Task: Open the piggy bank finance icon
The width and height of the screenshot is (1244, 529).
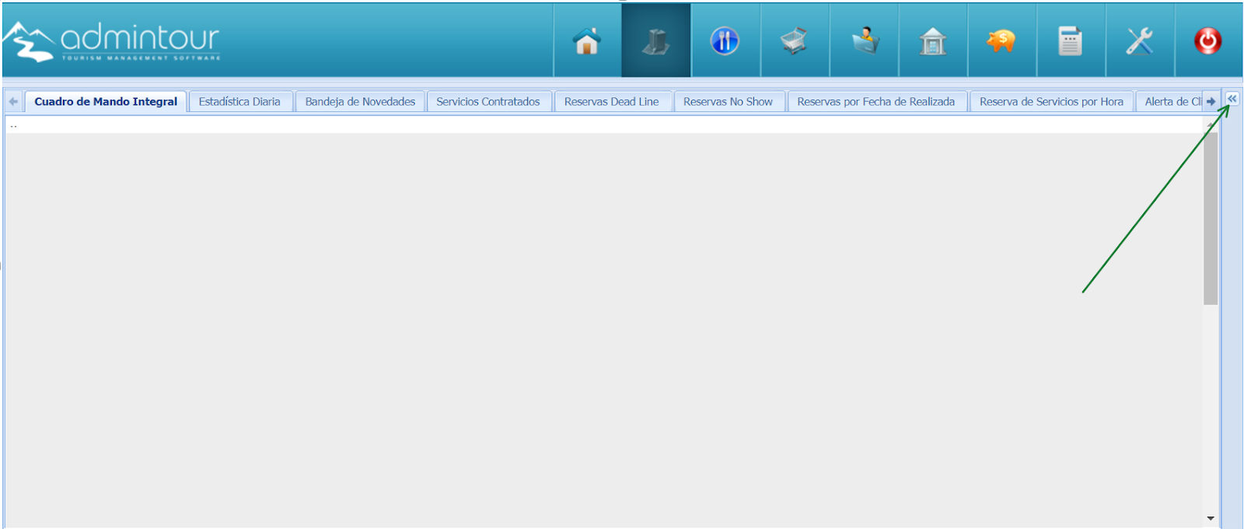Action: (x=1001, y=40)
